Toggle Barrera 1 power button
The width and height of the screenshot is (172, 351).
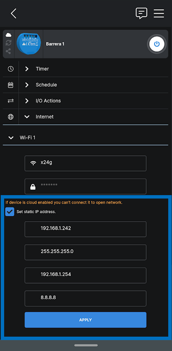point(157,44)
